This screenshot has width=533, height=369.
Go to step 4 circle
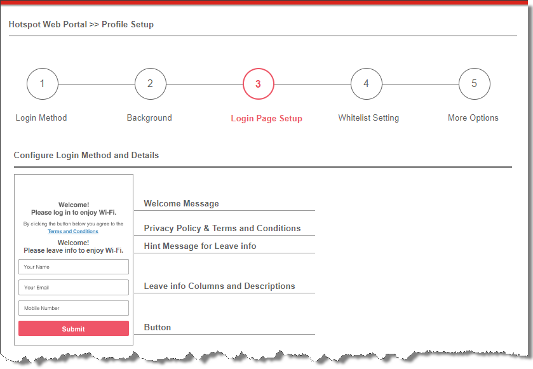coord(367,84)
